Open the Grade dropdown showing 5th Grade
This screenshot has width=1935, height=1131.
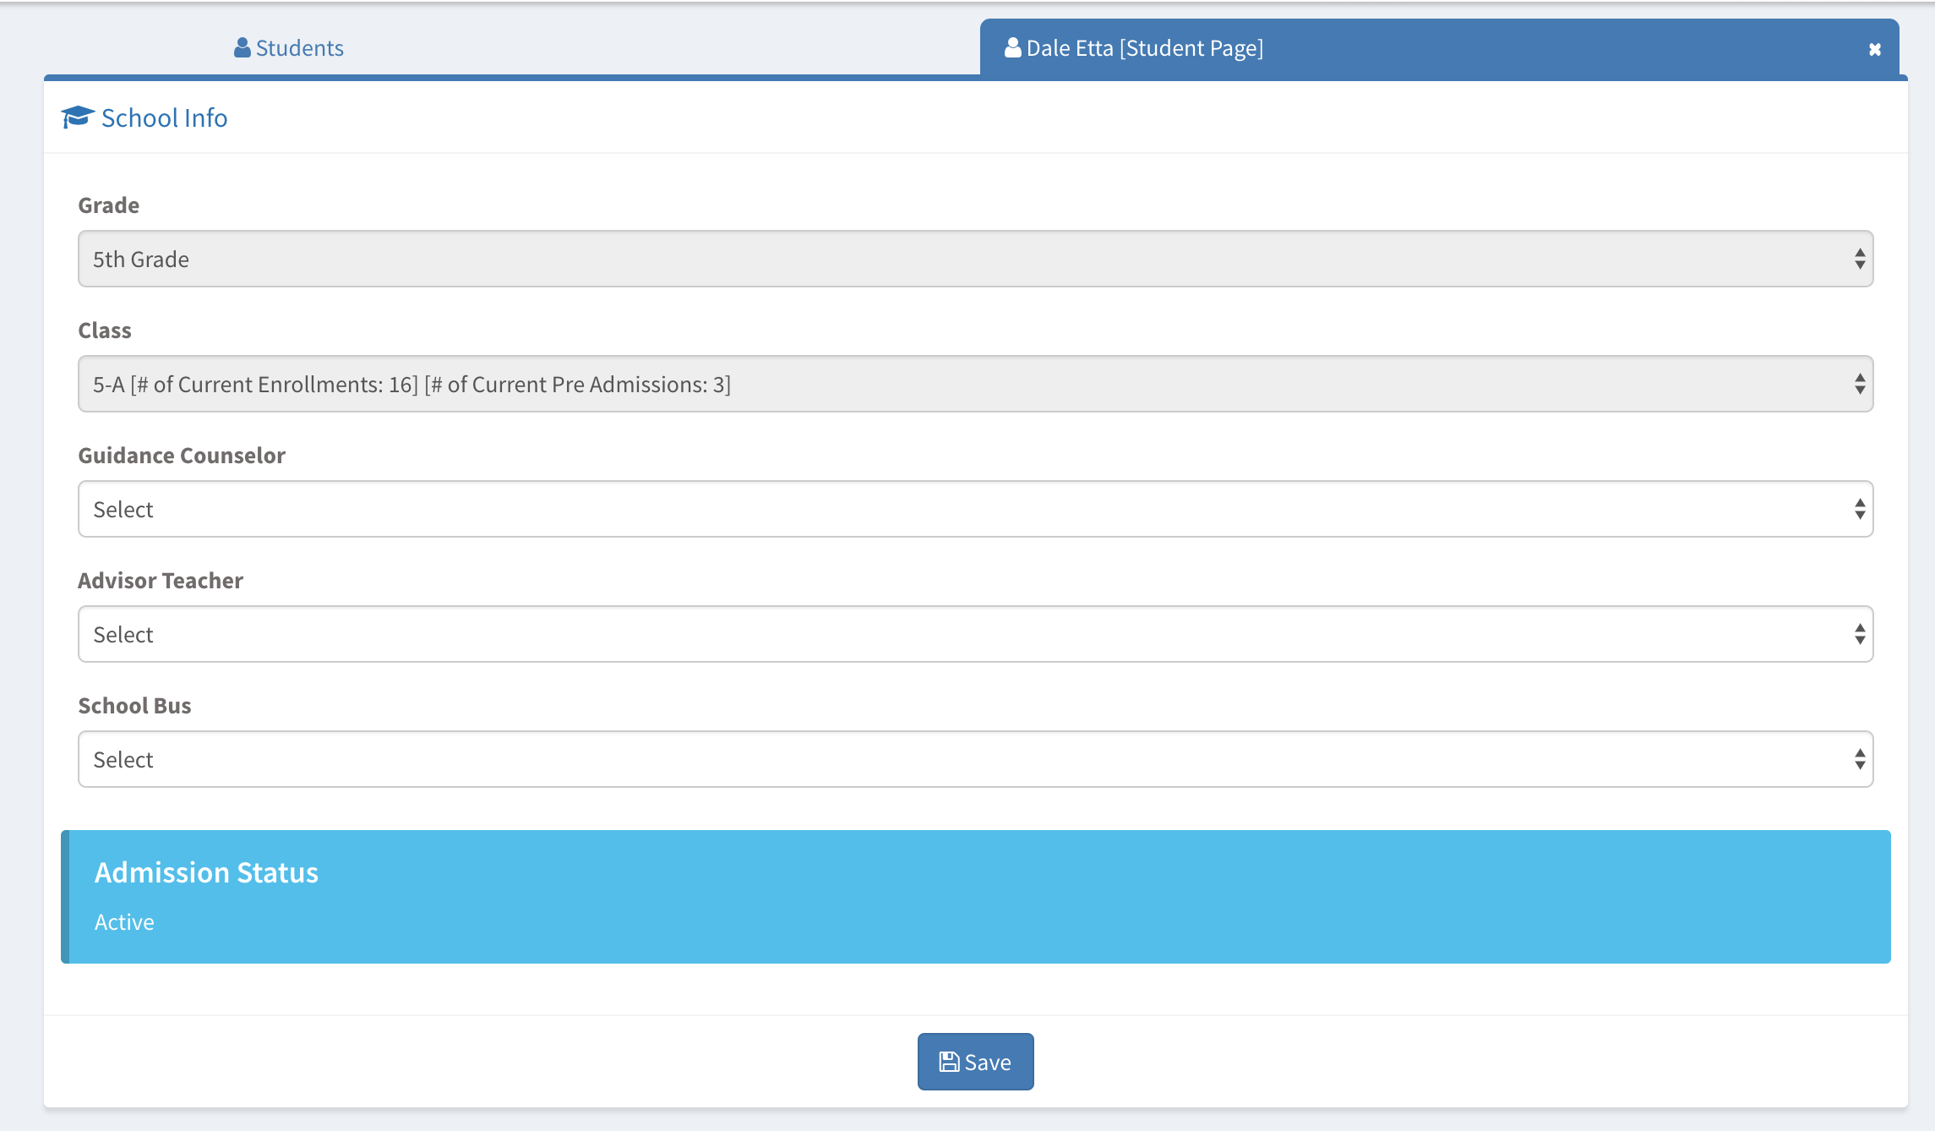tap(975, 259)
